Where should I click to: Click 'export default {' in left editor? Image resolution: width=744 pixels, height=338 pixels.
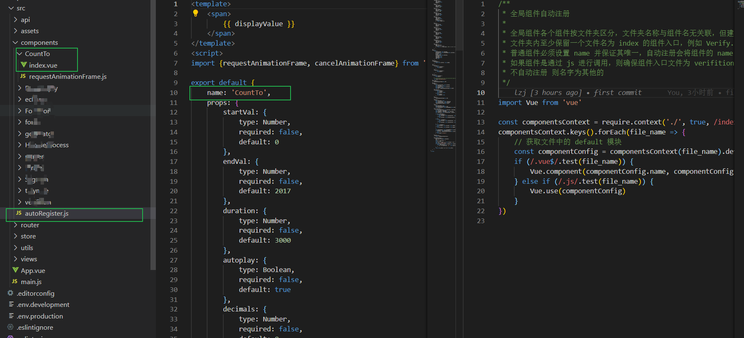[x=223, y=83]
